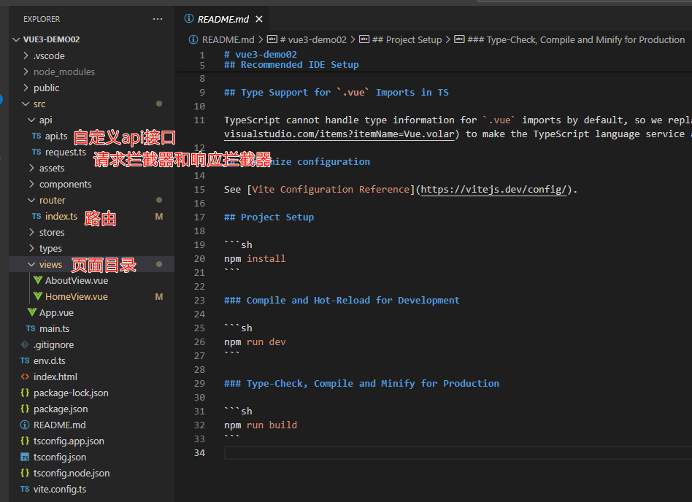This screenshot has width=692, height=502.
Task: Collapse the api folder
Action: point(32,120)
